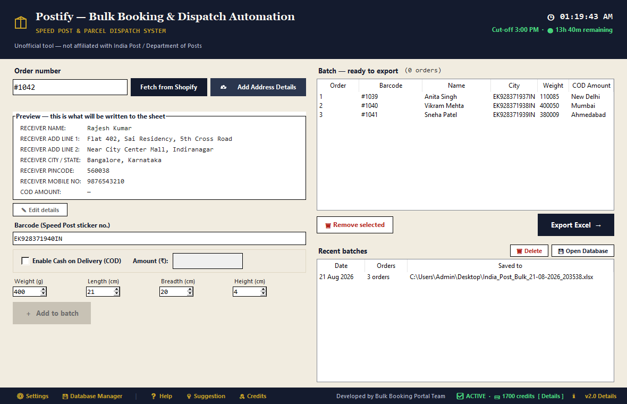Viewport: 627px width, 404px height.
Task: Click the Name column header
Action: coord(456,86)
